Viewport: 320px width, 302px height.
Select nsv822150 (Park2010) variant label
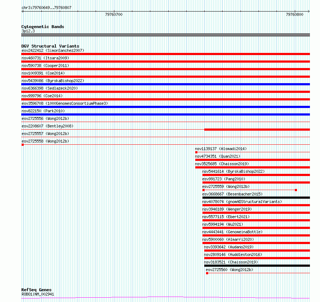click(43, 111)
